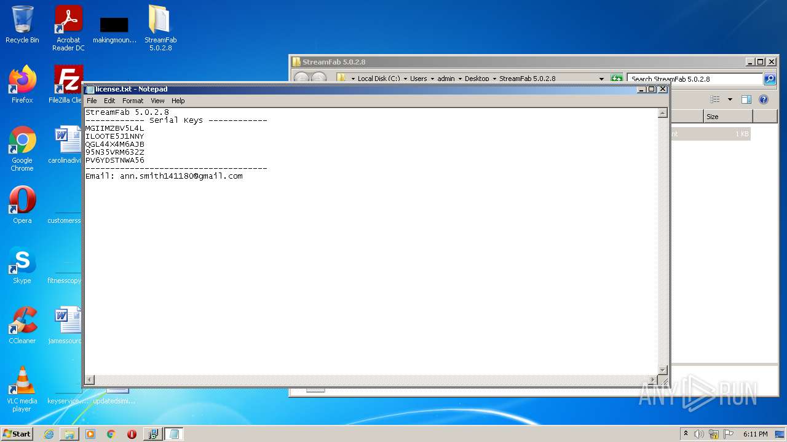Viewport: 787px width, 442px height.
Task: Open Acrobat Reader DC desktop shortcut
Action: tap(68, 28)
